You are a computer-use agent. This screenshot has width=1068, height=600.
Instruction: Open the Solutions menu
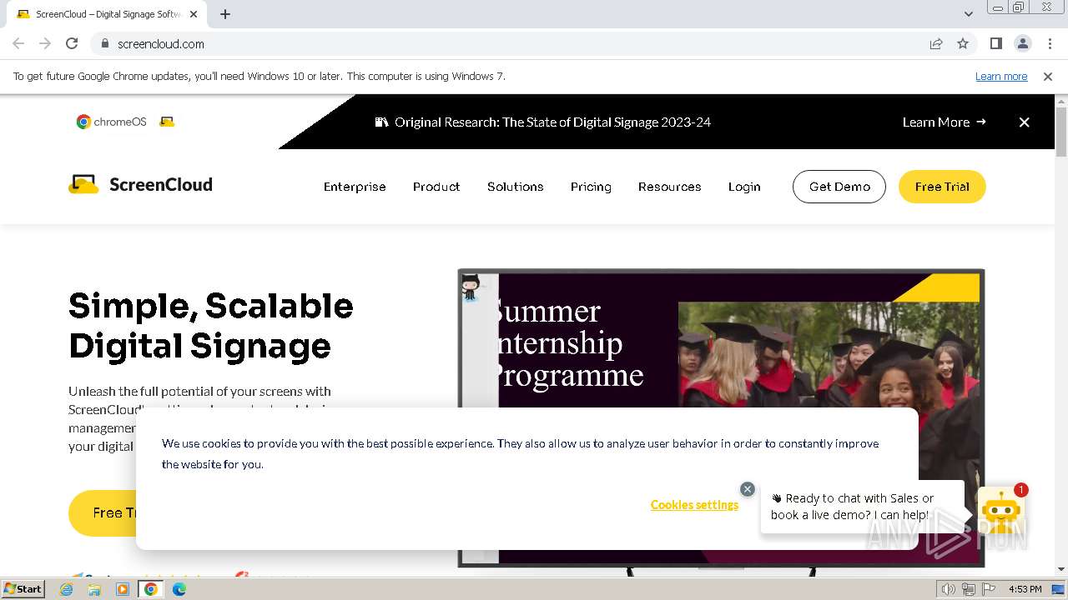pos(516,187)
